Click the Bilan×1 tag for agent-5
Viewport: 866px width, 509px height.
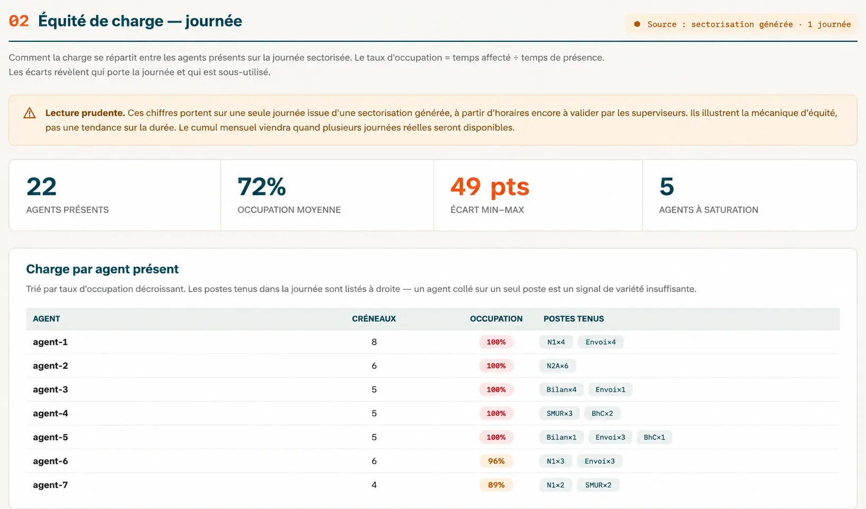[x=561, y=437]
